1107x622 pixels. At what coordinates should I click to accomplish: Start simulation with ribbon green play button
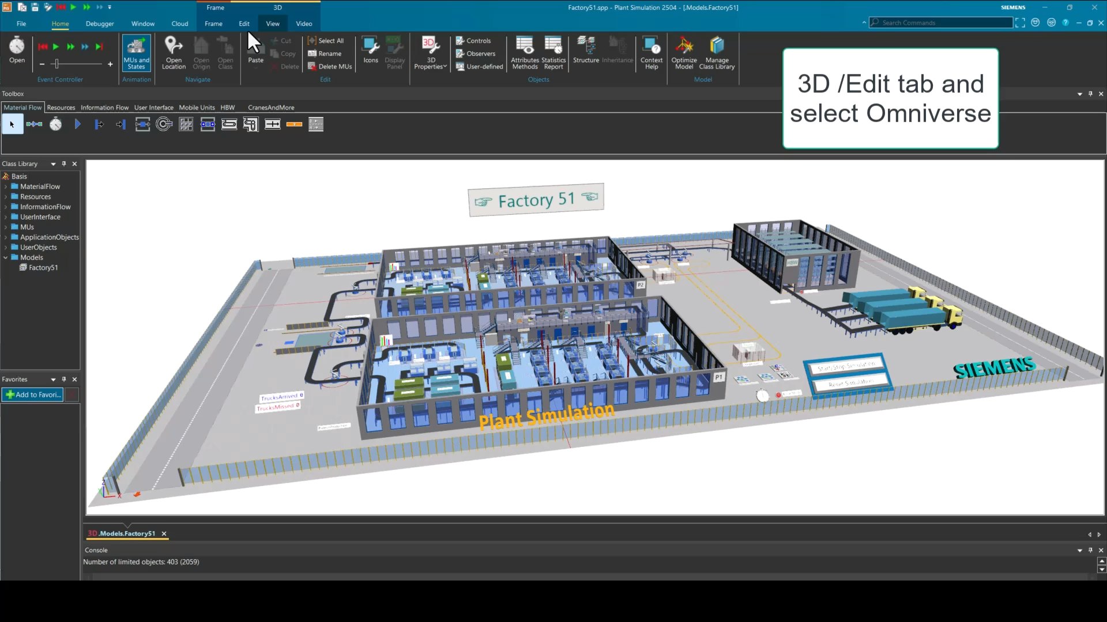pyautogui.click(x=56, y=47)
